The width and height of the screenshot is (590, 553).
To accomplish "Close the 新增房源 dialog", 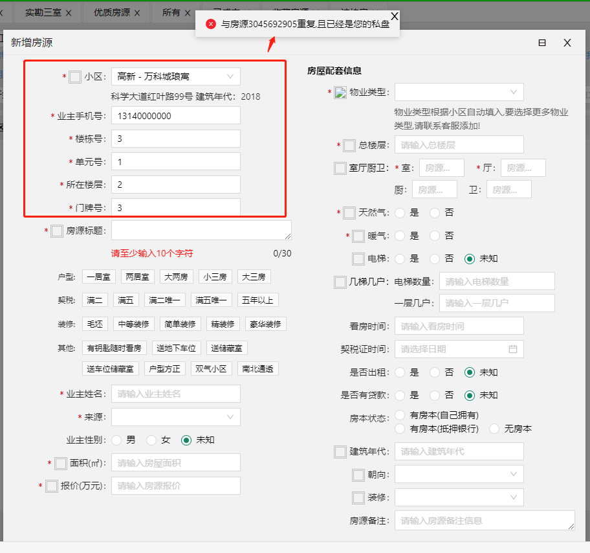I will [567, 43].
